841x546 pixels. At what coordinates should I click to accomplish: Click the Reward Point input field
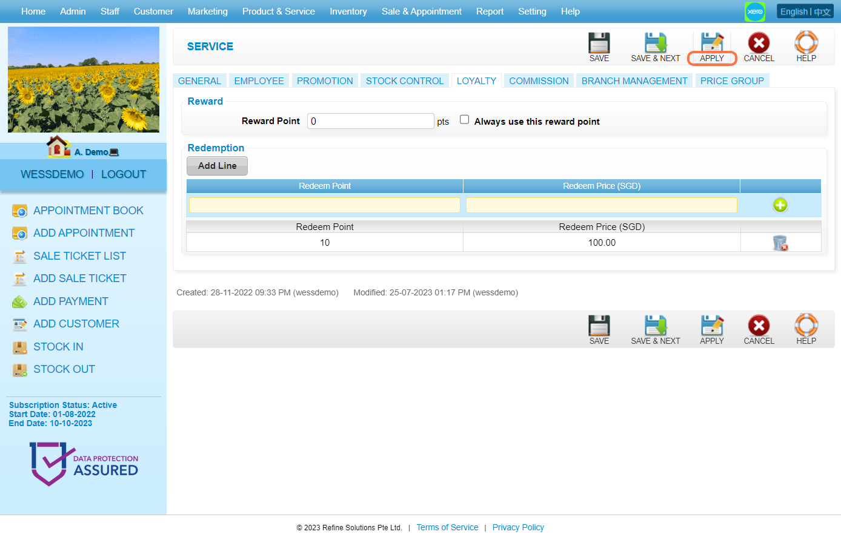[370, 121]
